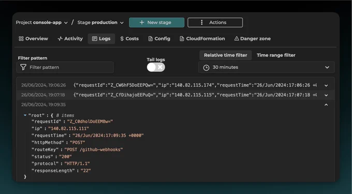This screenshot has height=194, width=352.
Task: Open the Costs tab
Action: click(129, 39)
